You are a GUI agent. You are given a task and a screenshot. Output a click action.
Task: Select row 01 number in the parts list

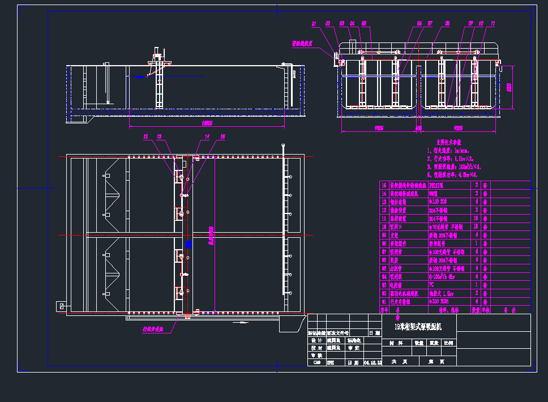pos(384,302)
